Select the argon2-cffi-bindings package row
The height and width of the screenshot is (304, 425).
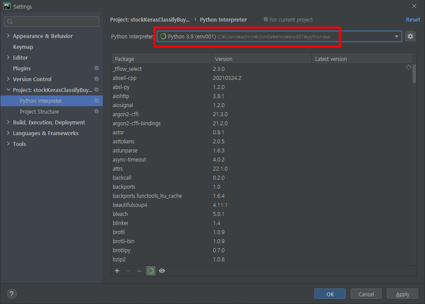pos(262,123)
